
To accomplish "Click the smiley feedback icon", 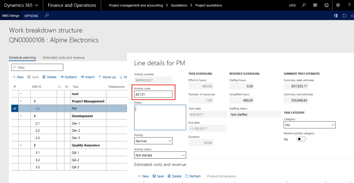I will [x=326, y=5].
